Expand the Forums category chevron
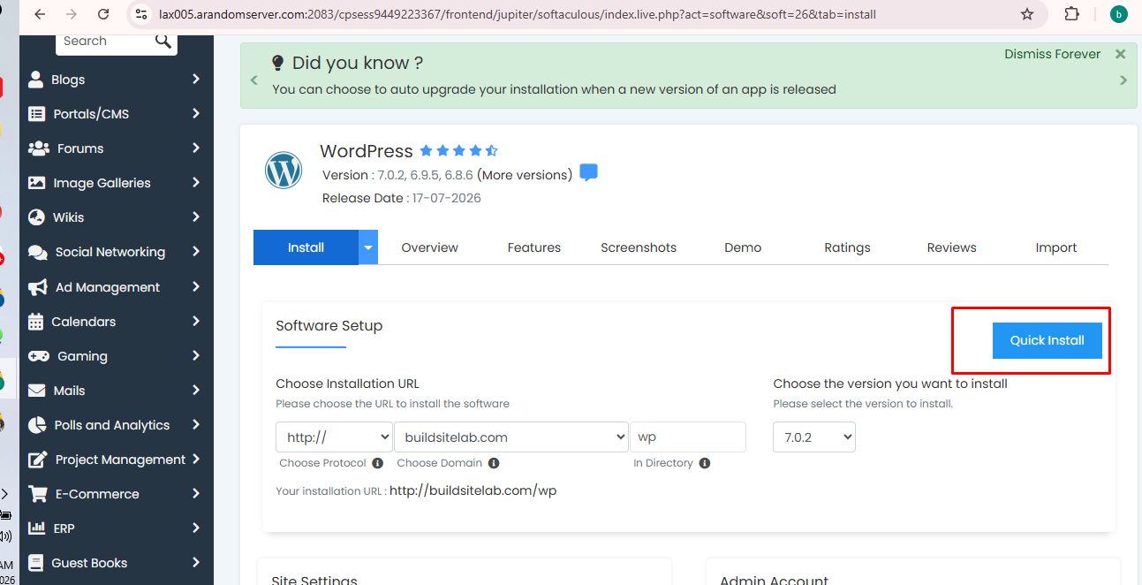The image size is (1142, 585). pyautogui.click(x=196, y=148)
